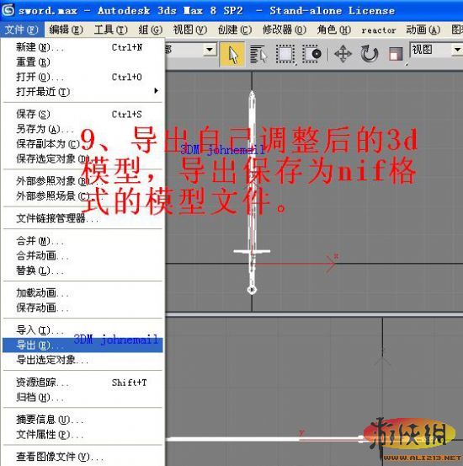Activate Select and Move tool
Viewport: 463px width, 466px height.
pyautogui.click(x=343, y=55)
